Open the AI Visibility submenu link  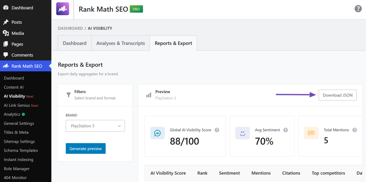[14, 96]
